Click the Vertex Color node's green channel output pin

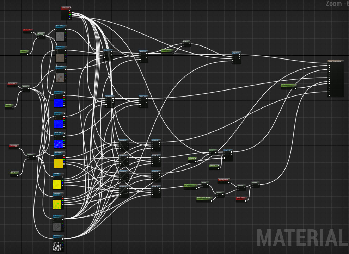click(70, 15)
